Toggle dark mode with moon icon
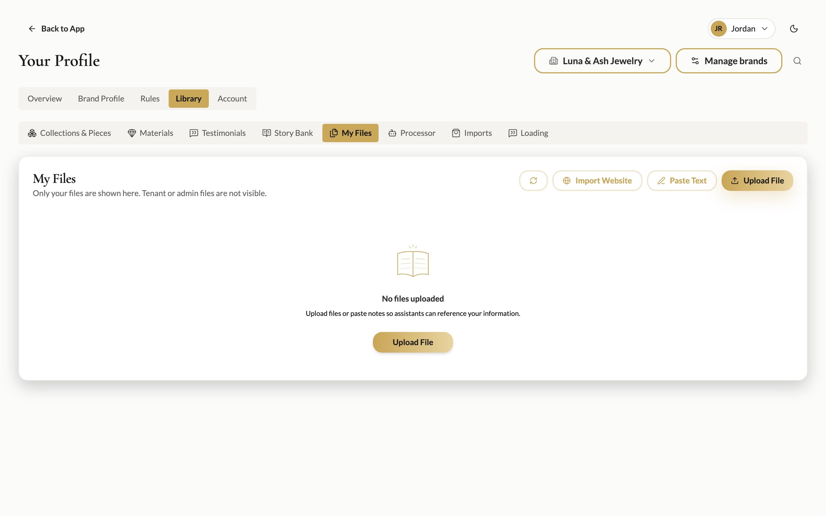Viewport: 826px width, 516px height. 794,29
